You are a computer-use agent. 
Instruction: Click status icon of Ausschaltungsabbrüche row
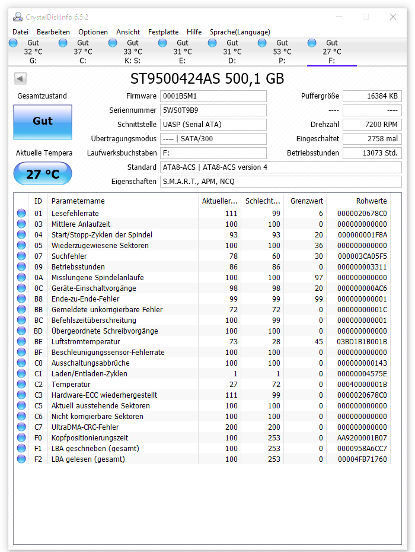tap(21, 363)
